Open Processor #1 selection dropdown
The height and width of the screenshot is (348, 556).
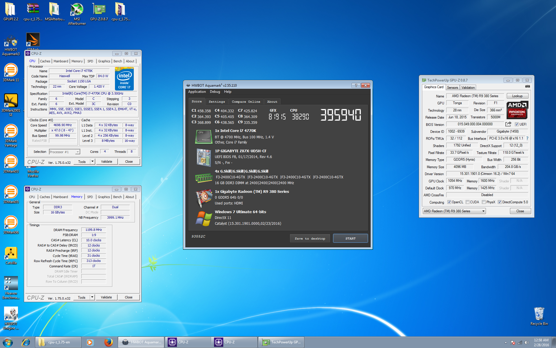coord(64,152)
